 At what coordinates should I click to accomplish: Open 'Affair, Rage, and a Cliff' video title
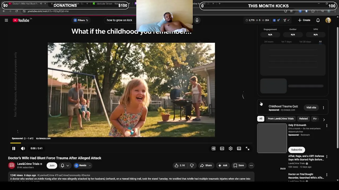coord(306,158)
